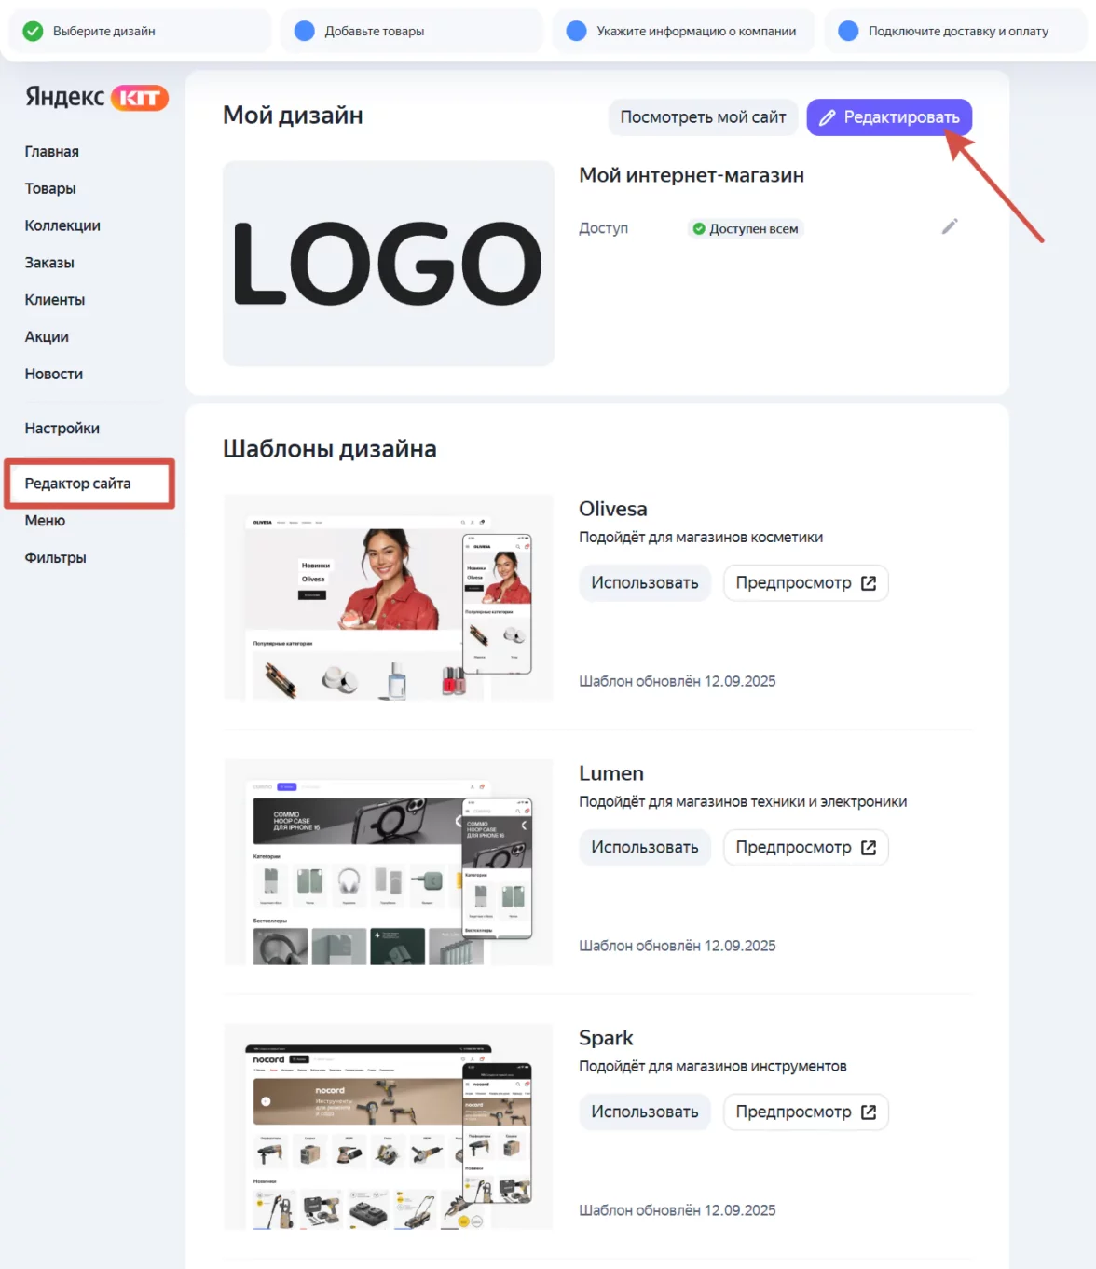Click the Lumen template thumbnail

[x=389, y=862]
